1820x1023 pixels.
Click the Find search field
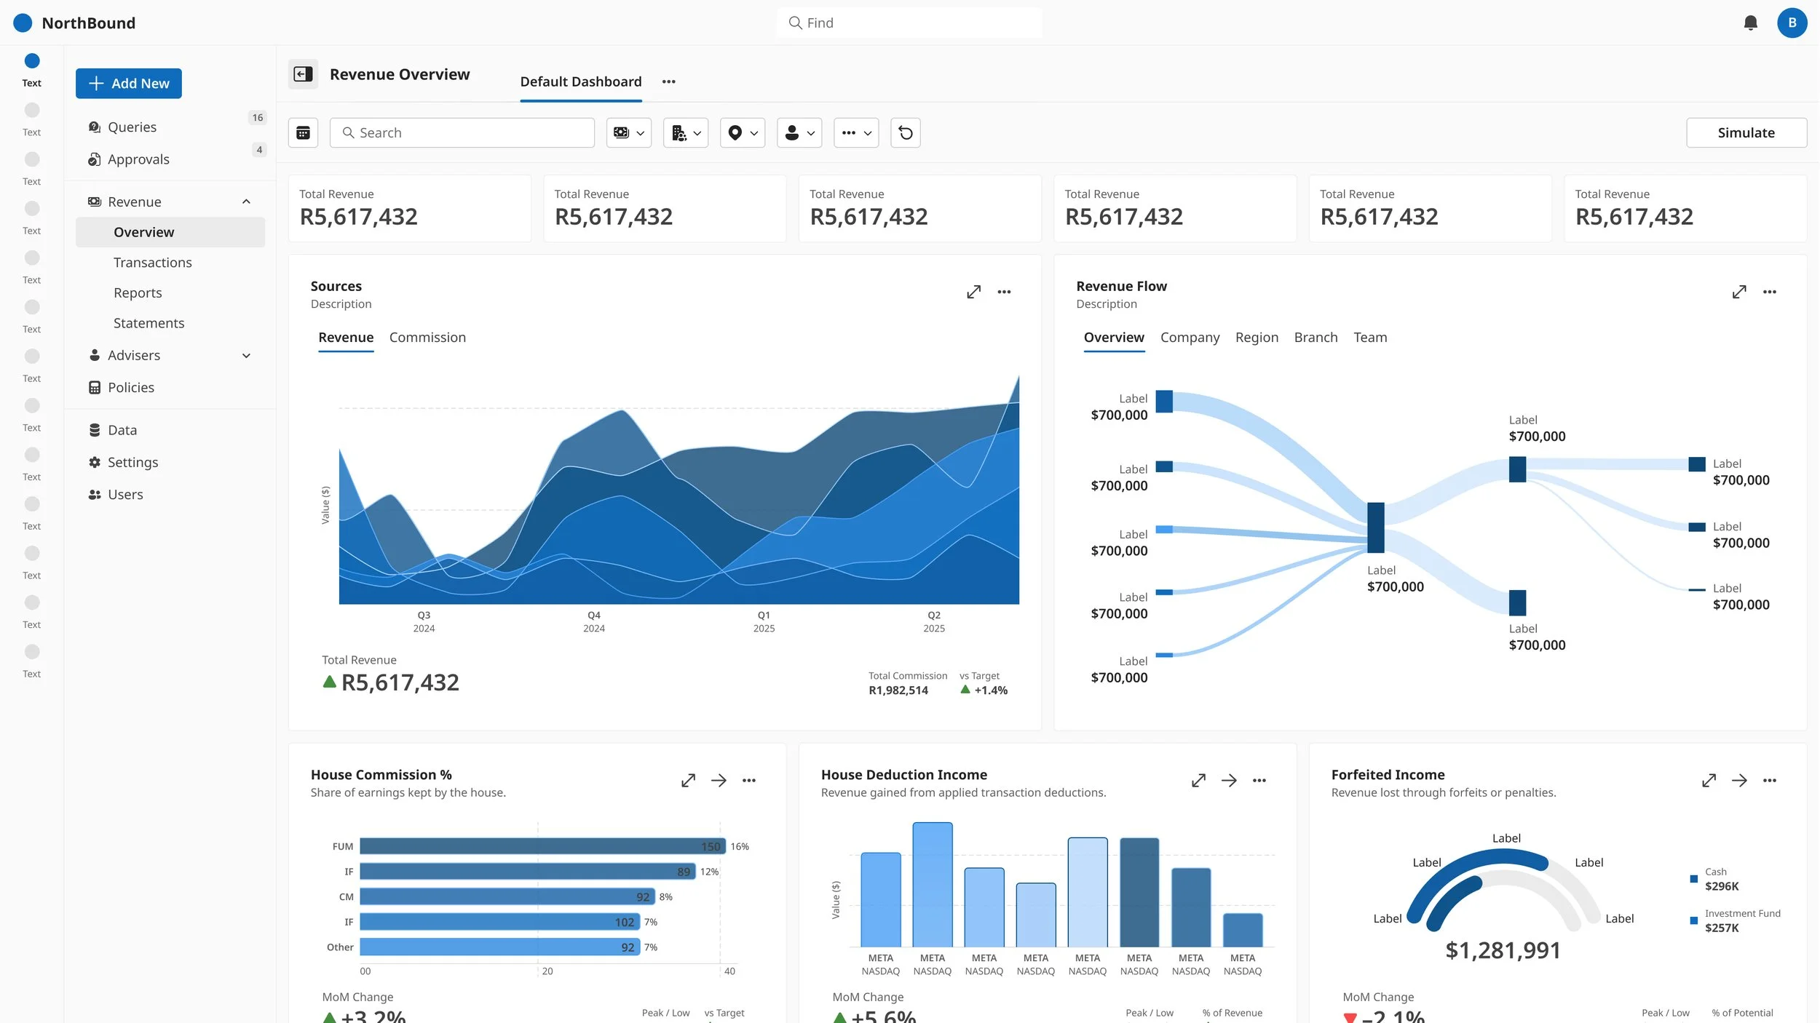click(x=909, y=23)
